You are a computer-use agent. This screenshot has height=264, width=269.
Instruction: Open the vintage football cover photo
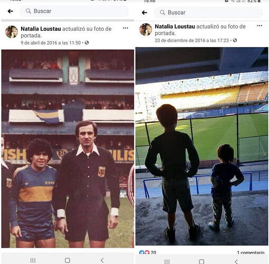(68, 149)
